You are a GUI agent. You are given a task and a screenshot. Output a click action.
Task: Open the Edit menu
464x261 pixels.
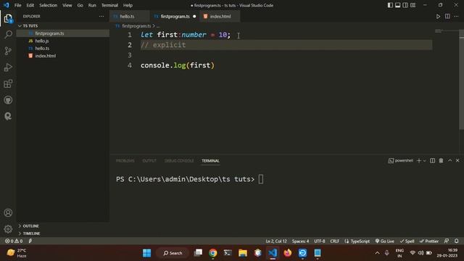click(x=30, y=5)
